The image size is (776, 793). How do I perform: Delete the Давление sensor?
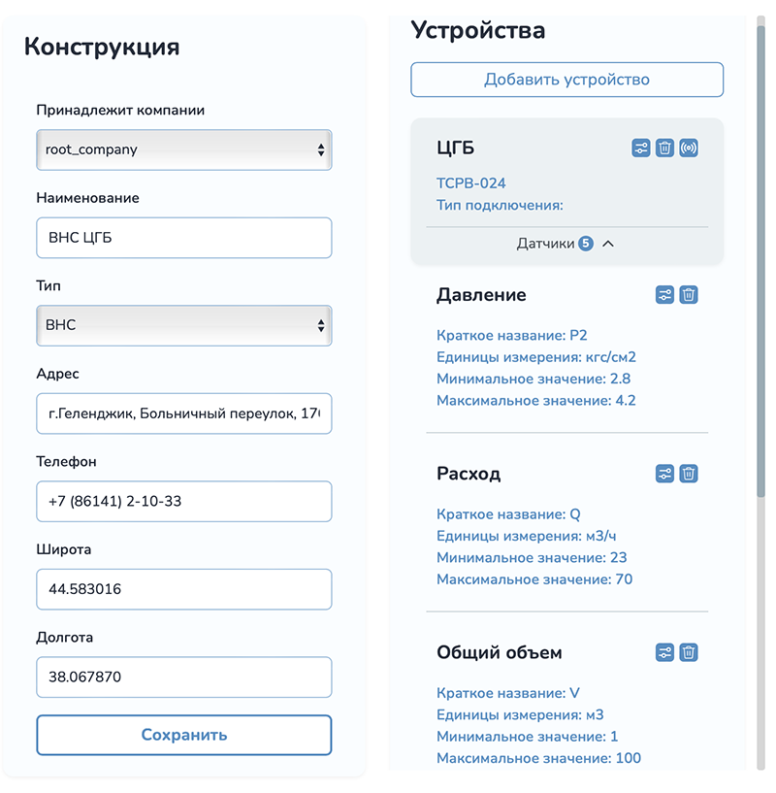(690, 294)
